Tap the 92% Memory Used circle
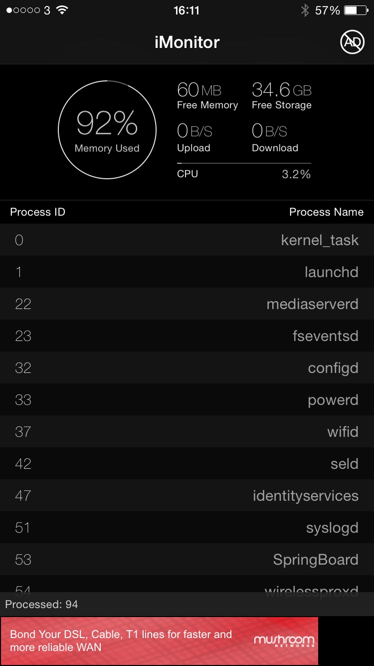 (x=107, y=130)
